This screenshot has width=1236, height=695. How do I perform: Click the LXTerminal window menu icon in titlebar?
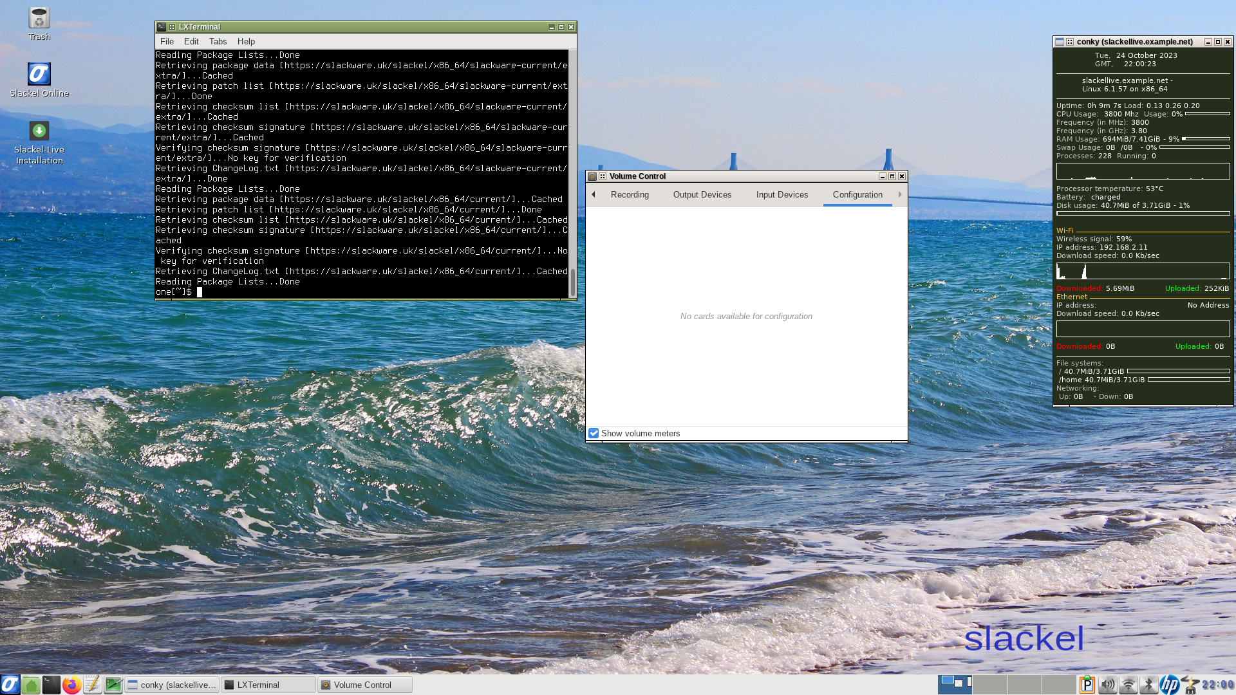162,27
